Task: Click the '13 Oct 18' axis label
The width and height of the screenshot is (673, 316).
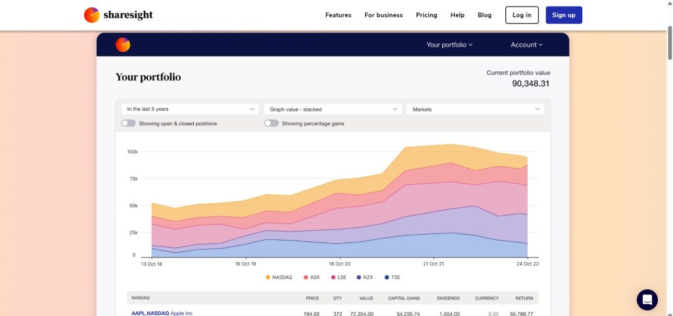Action: point(152,264)
